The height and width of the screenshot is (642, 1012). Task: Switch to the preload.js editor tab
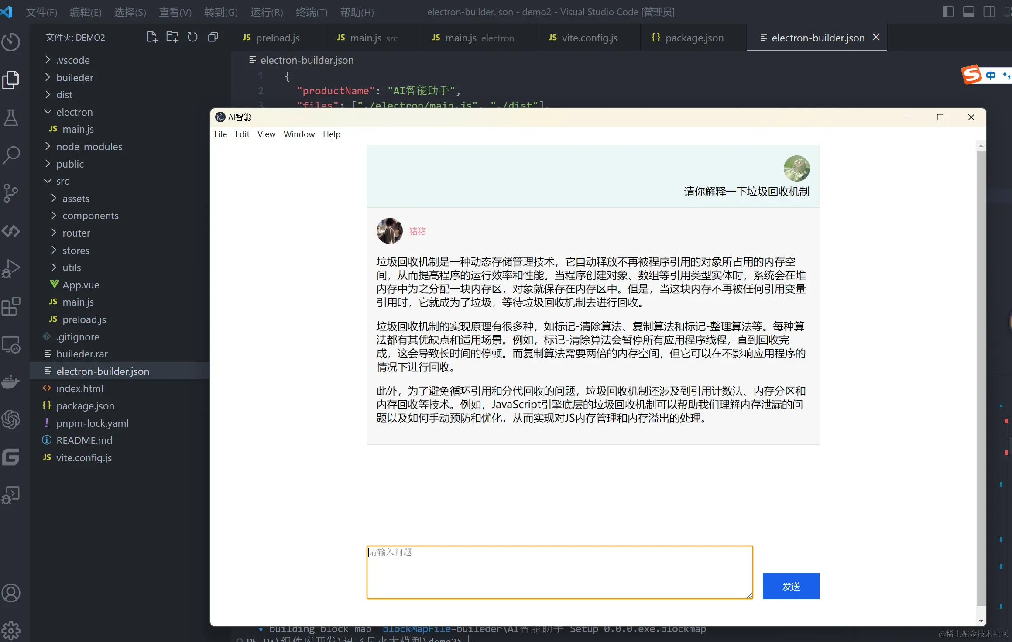(x=278, y=38)
